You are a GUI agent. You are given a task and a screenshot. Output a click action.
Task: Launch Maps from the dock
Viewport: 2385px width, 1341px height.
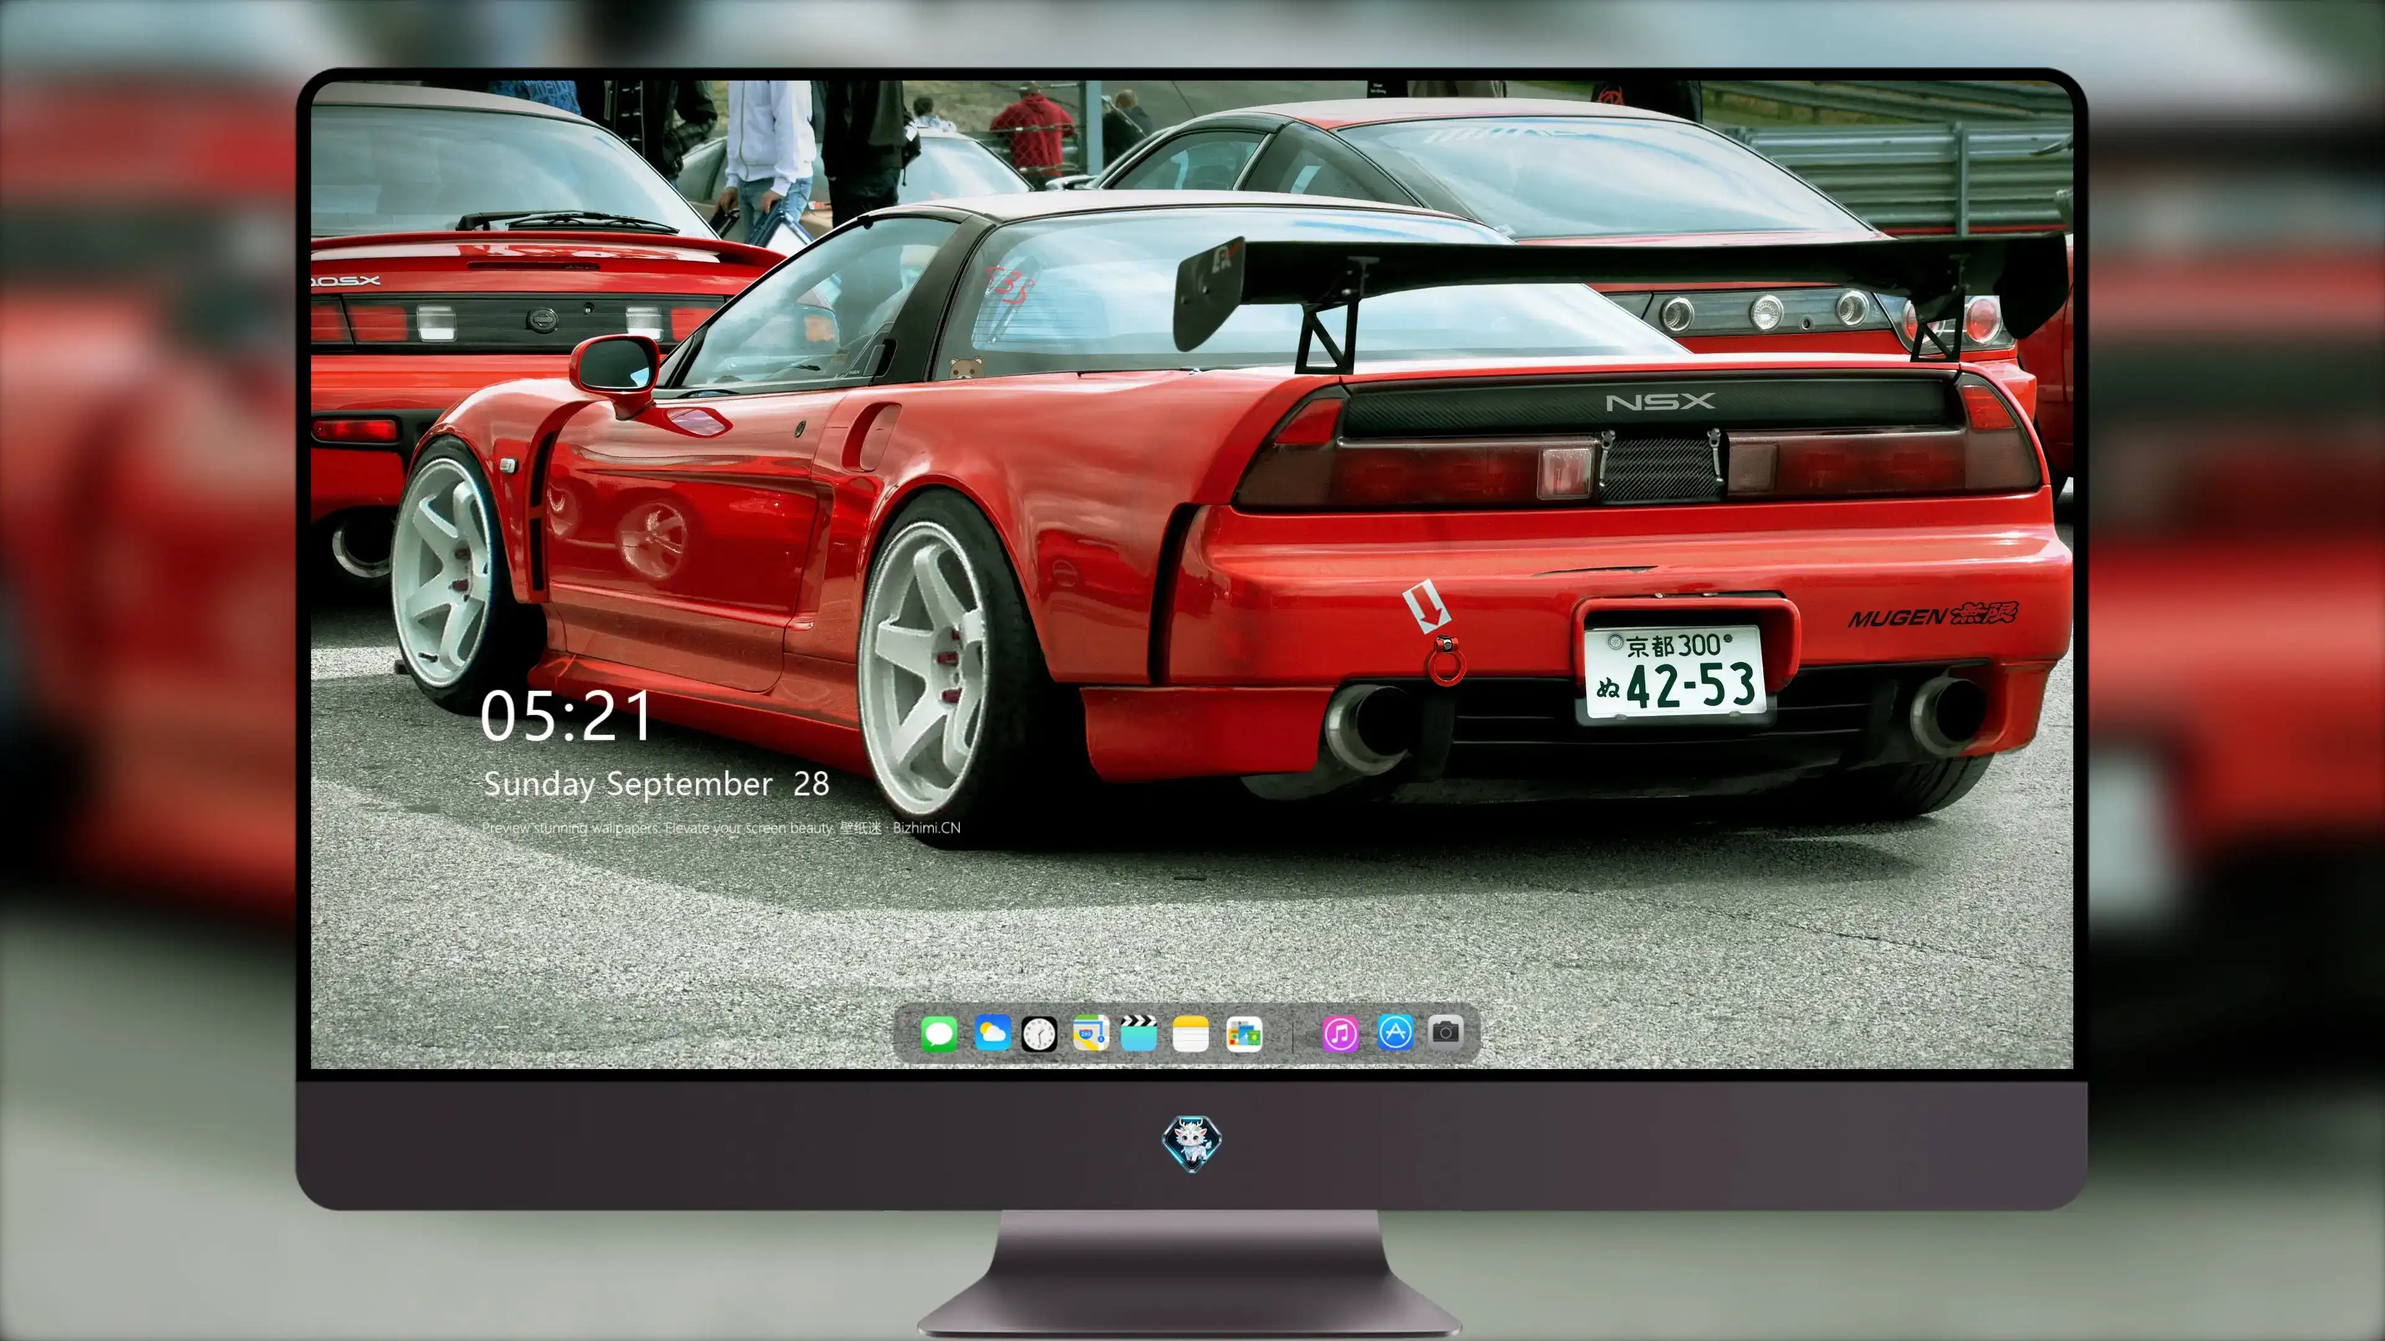[1091, 1033]
